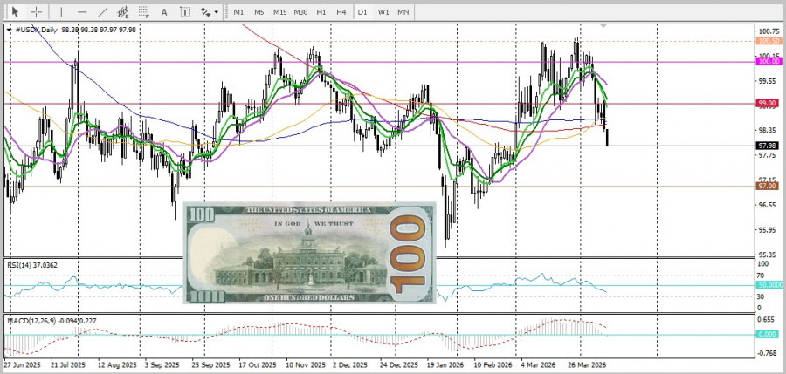Expand the #USDX Daily chart title arrow
This screenshot has height=374, width=786.
[x=10, y=30]
